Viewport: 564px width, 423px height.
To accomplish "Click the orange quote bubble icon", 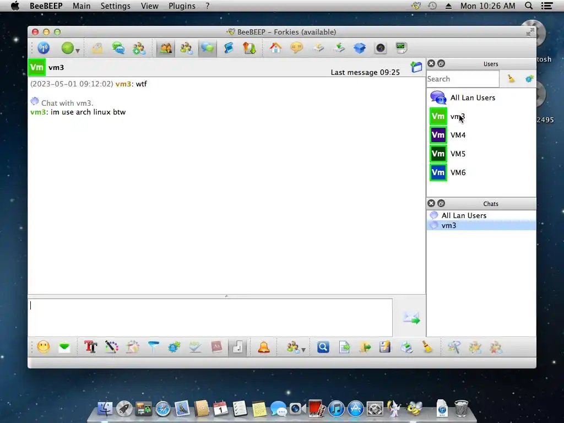I will coord(296,48).
